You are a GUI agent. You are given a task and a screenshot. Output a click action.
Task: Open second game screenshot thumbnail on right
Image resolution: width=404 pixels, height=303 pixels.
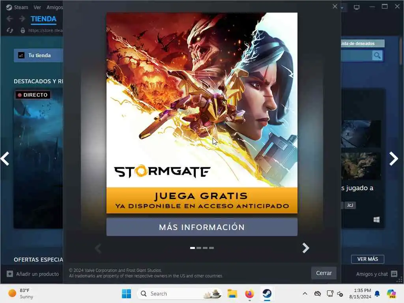pos(361,166)
